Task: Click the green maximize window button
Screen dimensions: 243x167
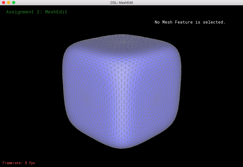Action: tap(14, 3)
